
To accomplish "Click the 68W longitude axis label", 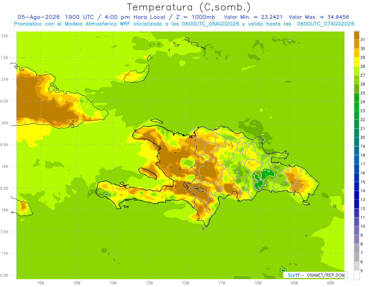I will coord(330,283).
